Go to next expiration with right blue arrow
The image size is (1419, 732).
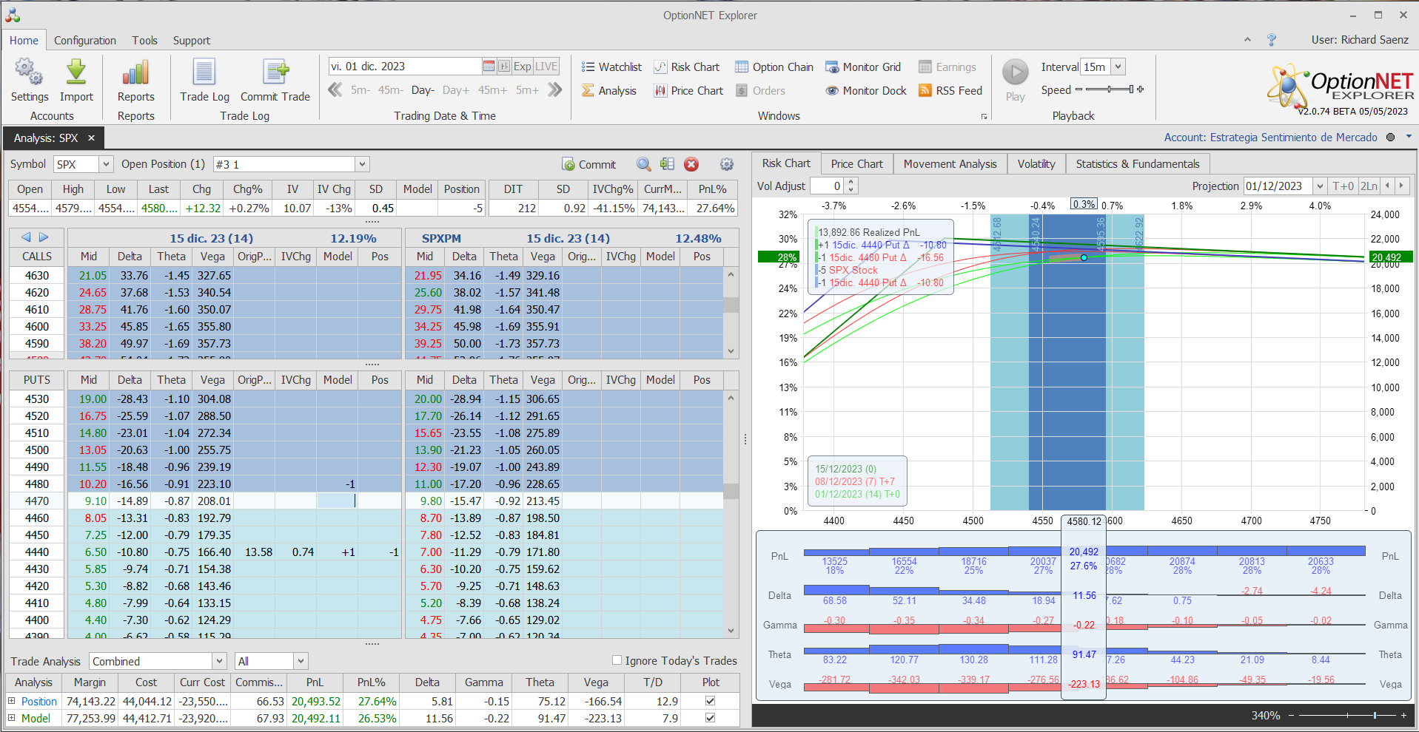click(x=44, y=237)
